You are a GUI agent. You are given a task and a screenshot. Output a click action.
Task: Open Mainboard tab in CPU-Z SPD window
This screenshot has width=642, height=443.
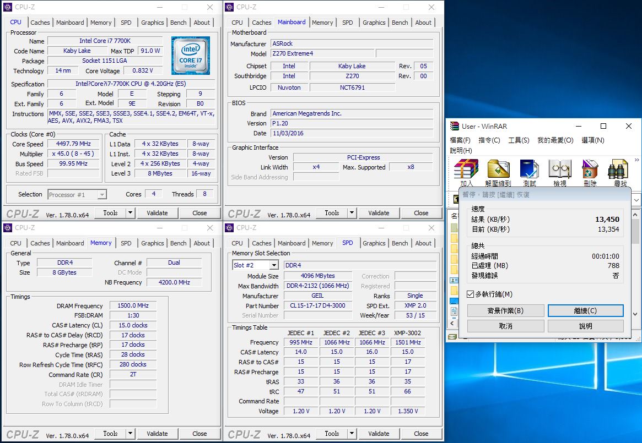[x=292, y=243]
